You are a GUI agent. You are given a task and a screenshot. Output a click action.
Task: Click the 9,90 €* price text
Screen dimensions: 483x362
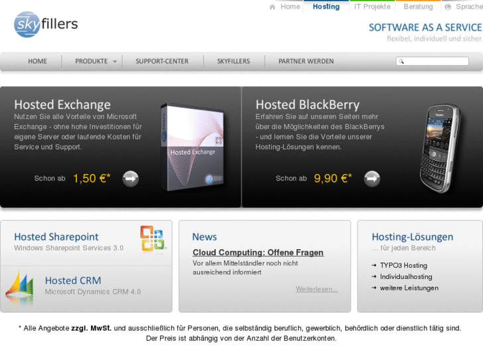pyautogui.click(x=333, y=179)
